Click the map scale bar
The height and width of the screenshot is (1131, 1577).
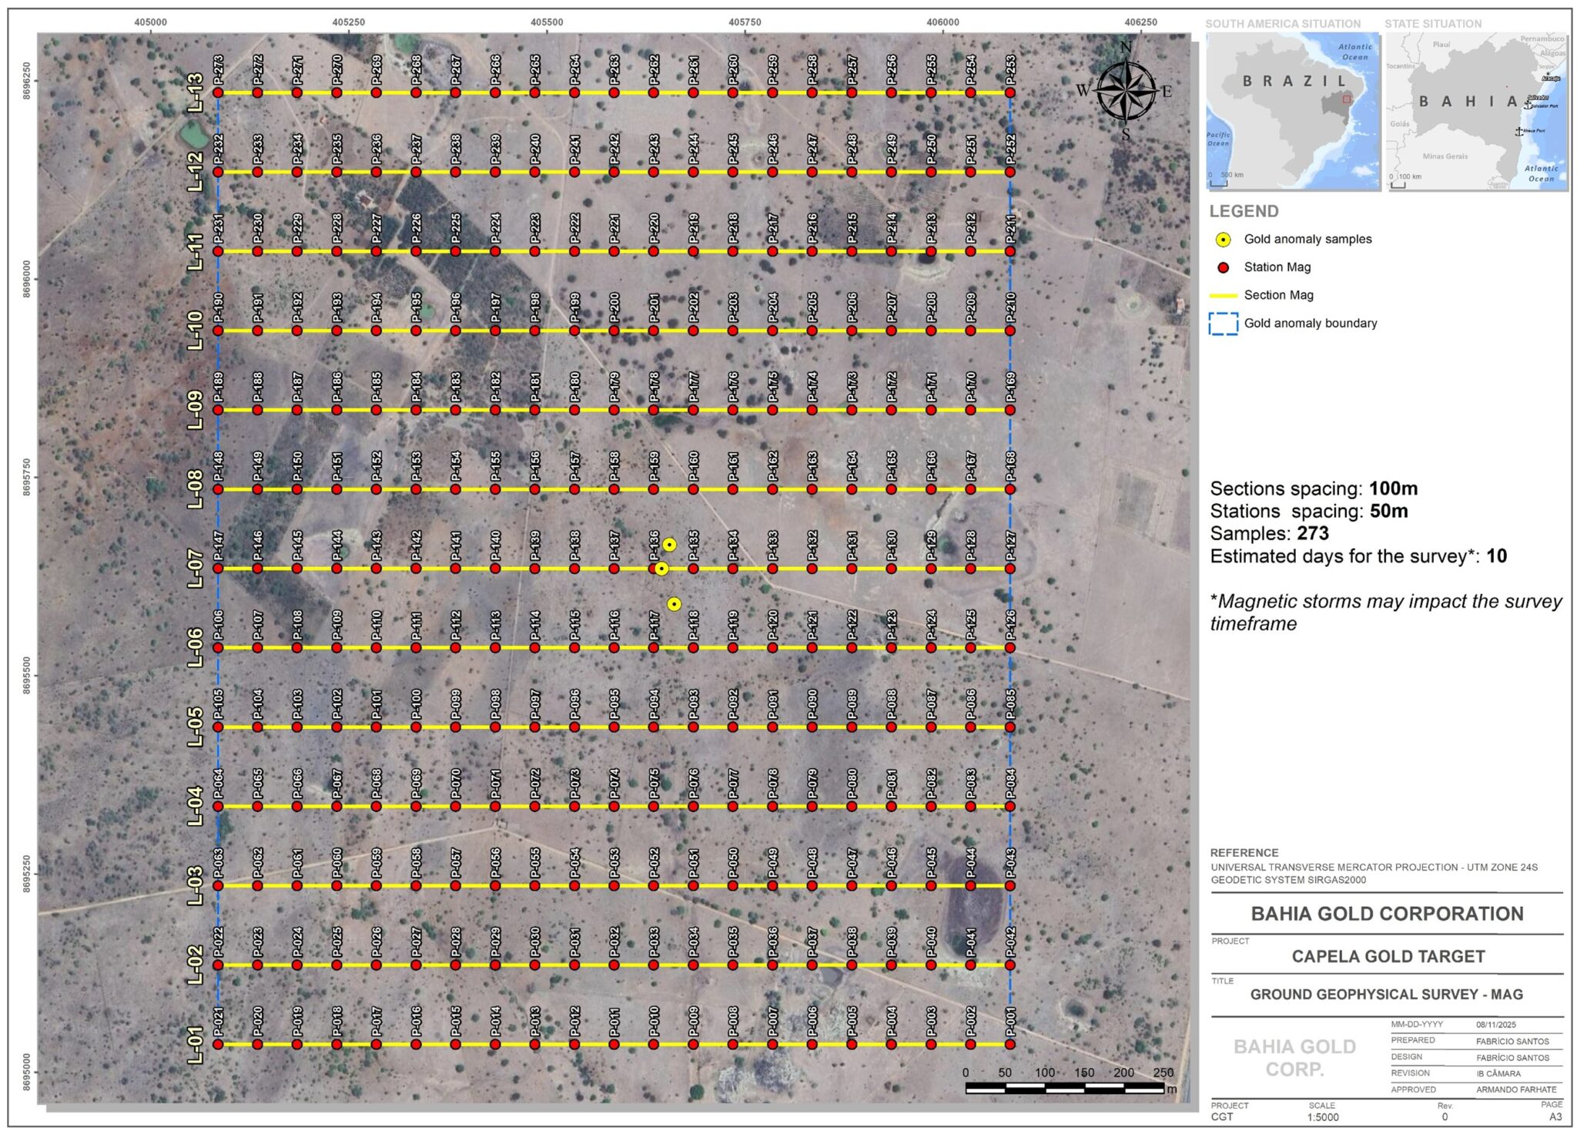click(1064, 1088)
